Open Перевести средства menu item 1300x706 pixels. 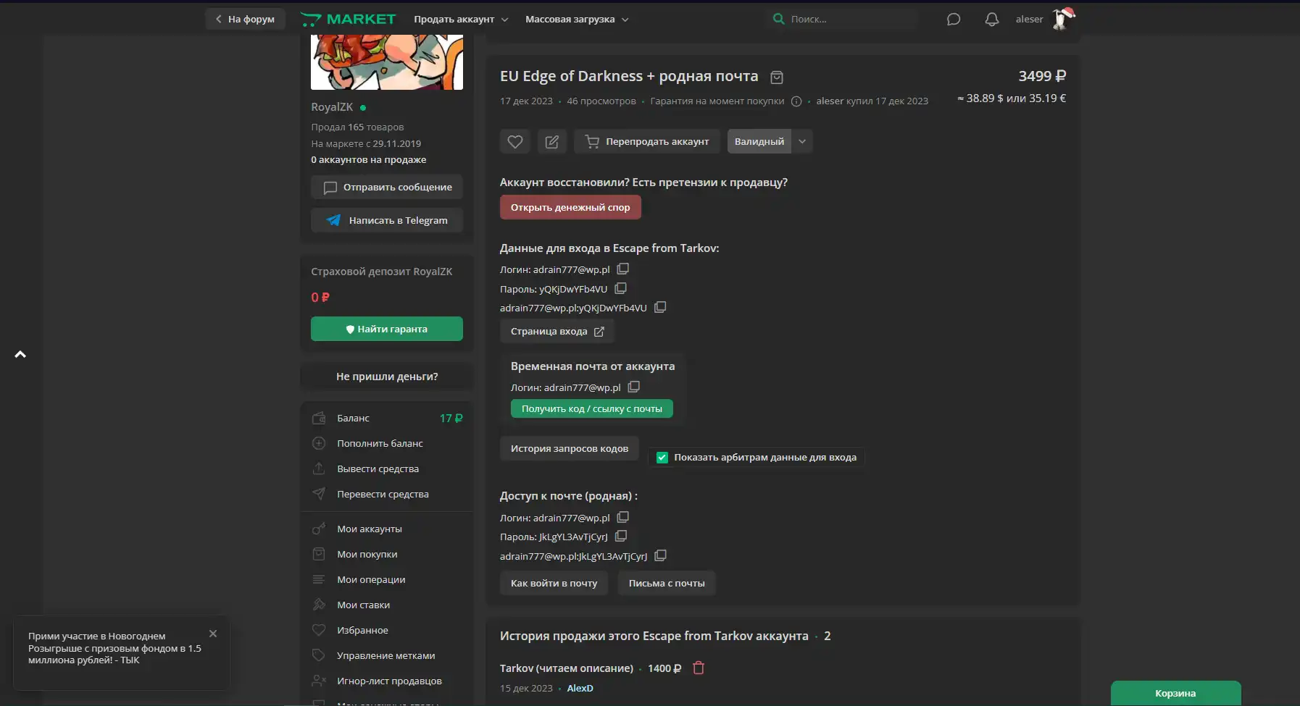387,494
